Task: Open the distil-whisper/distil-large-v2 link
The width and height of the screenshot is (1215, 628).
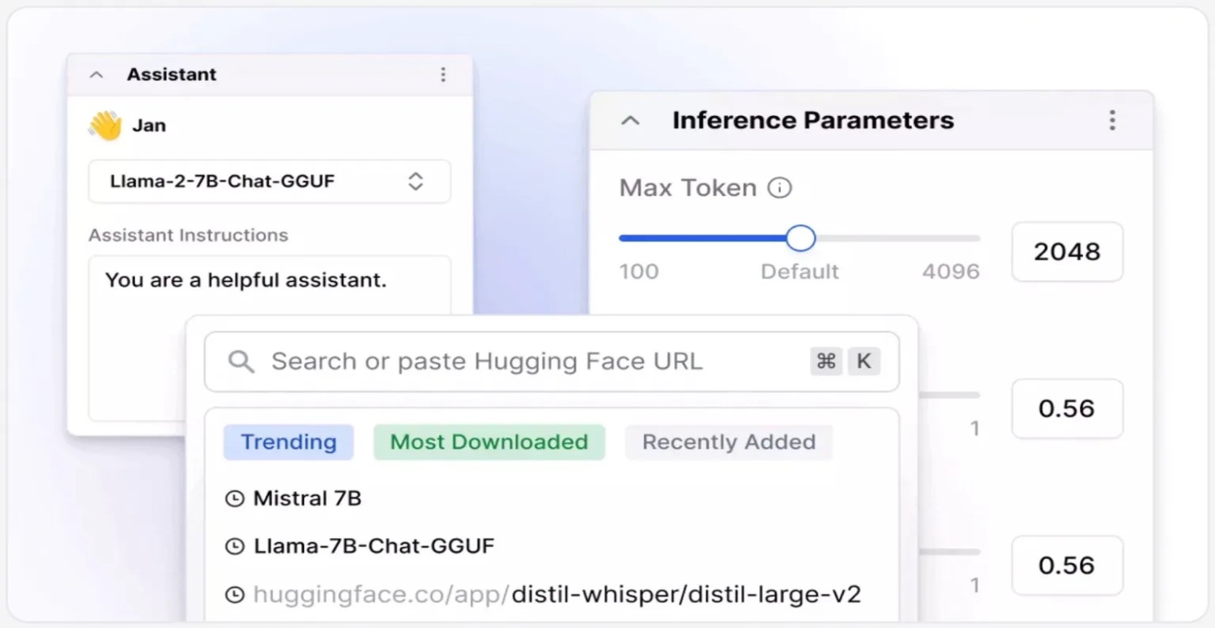Action: pos(685,595)
